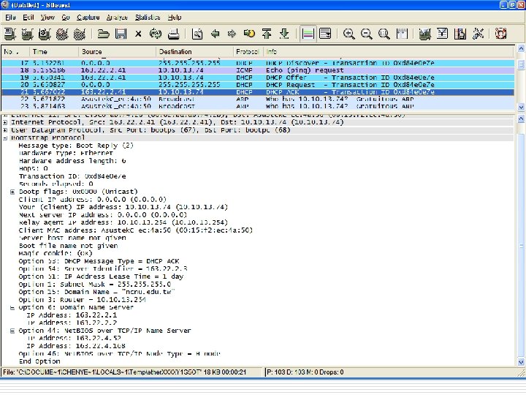Screen dimensions: 526x395
Task: Jump to last packet icon
Action: tap(284, 34)
